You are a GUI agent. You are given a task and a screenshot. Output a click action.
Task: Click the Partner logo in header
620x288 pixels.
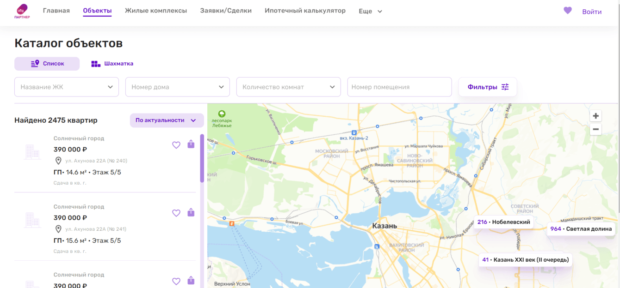click(22, 12)
